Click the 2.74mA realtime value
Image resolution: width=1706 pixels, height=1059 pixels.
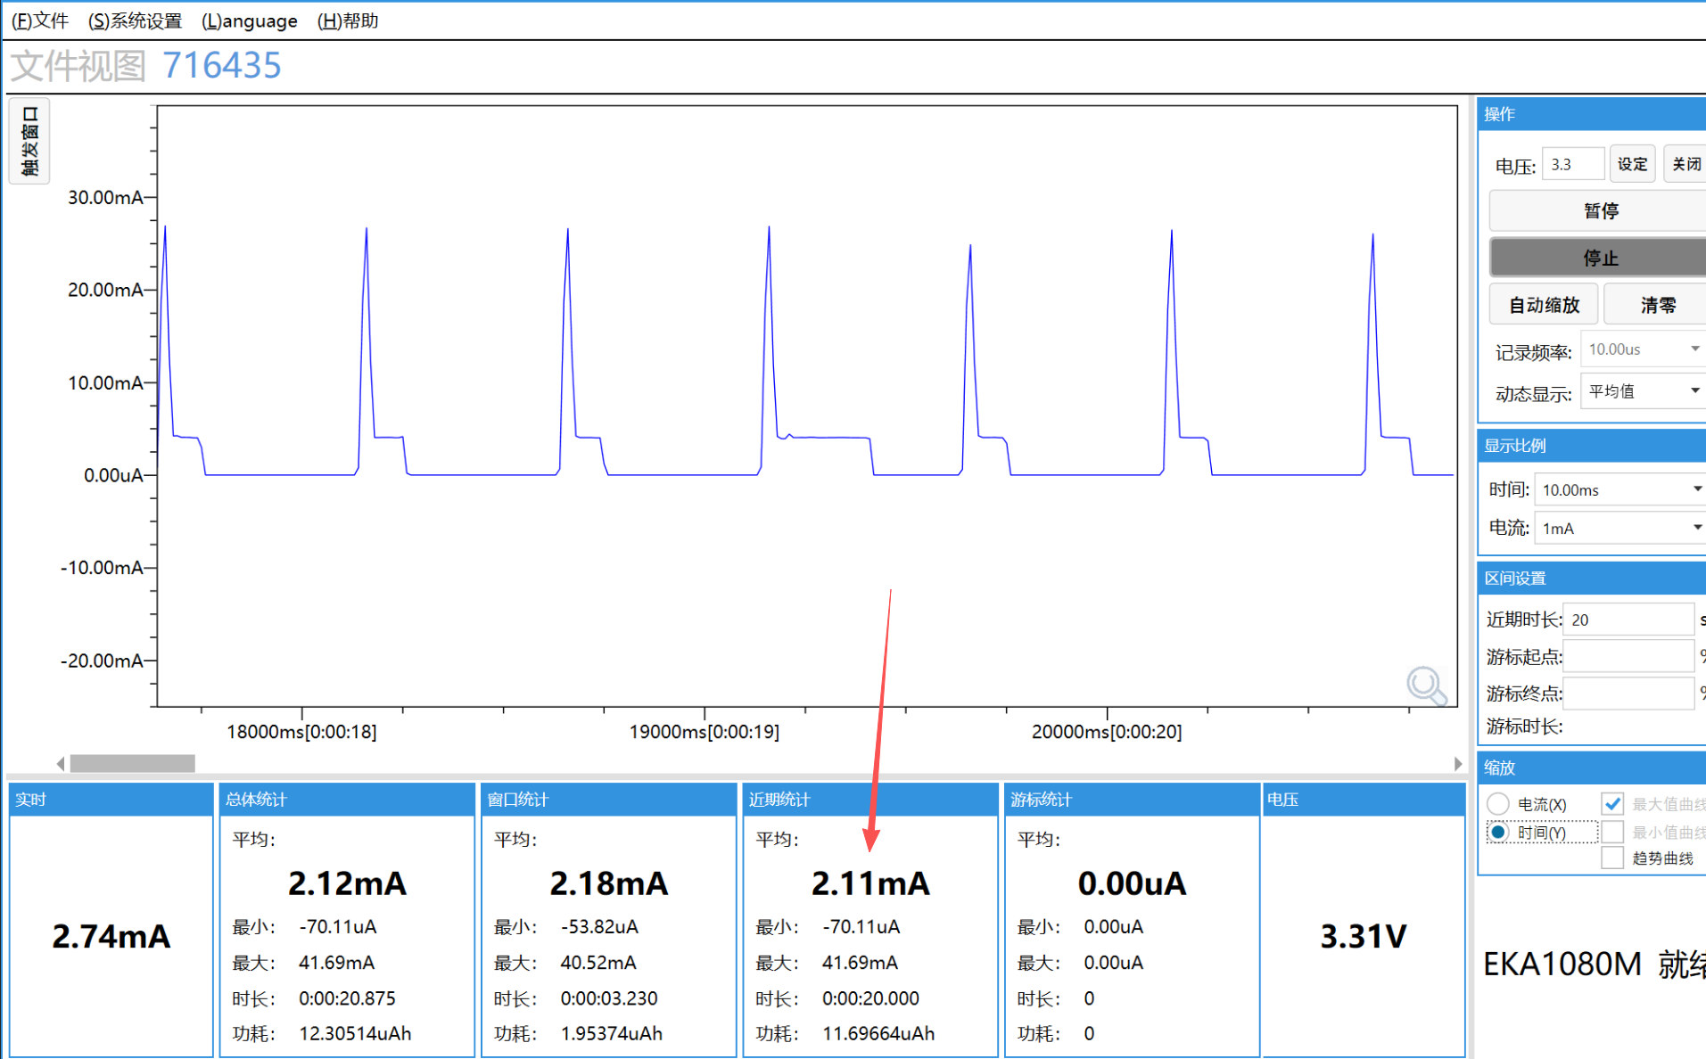pos(111,937)
